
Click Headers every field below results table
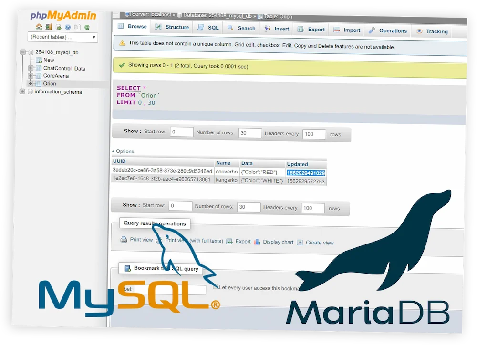click(x=313, y=208)
